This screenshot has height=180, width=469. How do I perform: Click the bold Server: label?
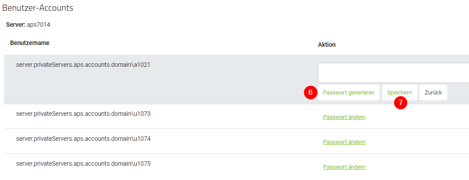point(15,25)
